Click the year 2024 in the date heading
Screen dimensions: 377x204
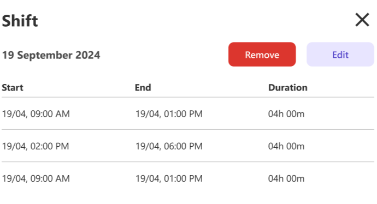click(x=88, y=55)
